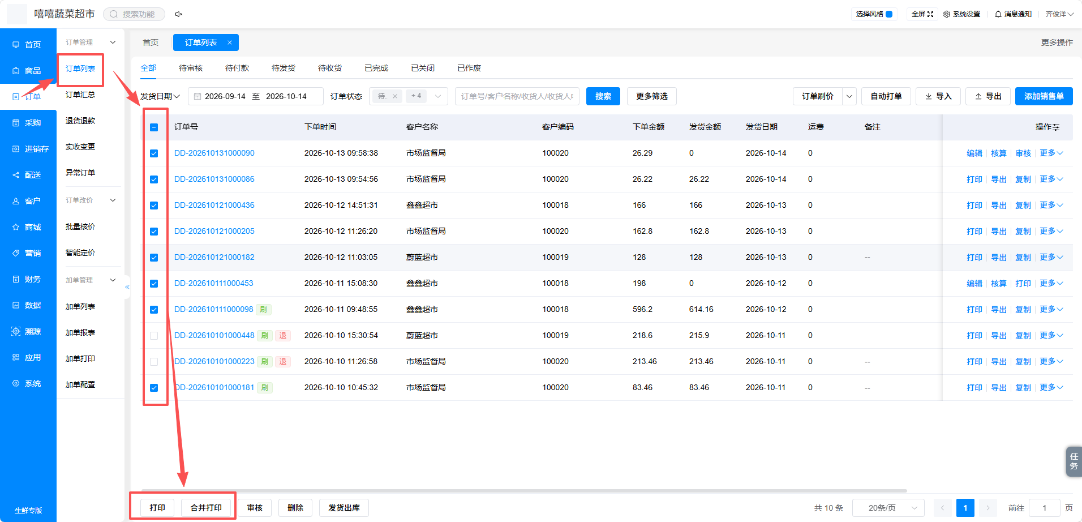Open 商城 in the left sidebar
Image resolution: width=1082 pixels, height=522 pixels.
28,227
